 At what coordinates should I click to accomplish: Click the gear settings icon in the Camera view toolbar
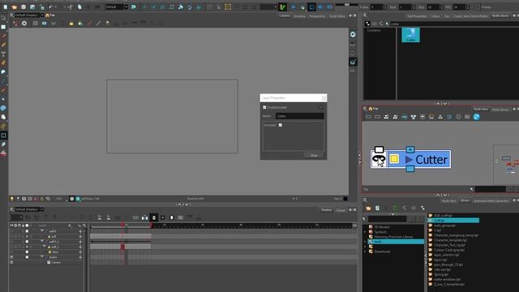[24, 24]
